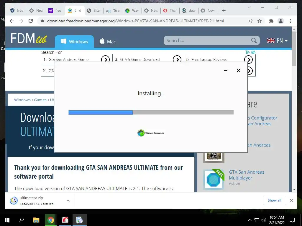
Task: Click the arrow beside Free Laptop Reviews
Action: (x=248, y=59)
